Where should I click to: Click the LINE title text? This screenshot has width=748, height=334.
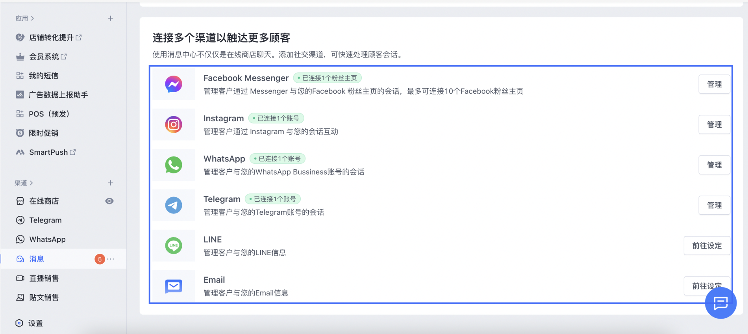(213, 239)
